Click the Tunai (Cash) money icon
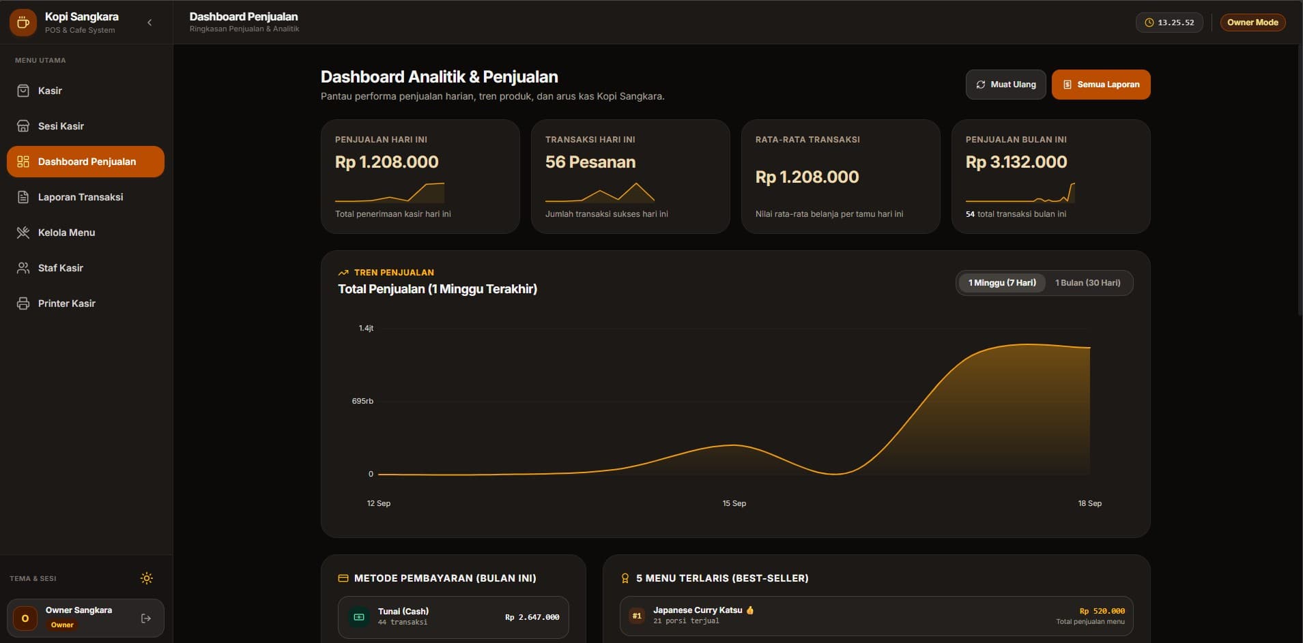The width and height of the screenshot is (1303, 643). 359,617
